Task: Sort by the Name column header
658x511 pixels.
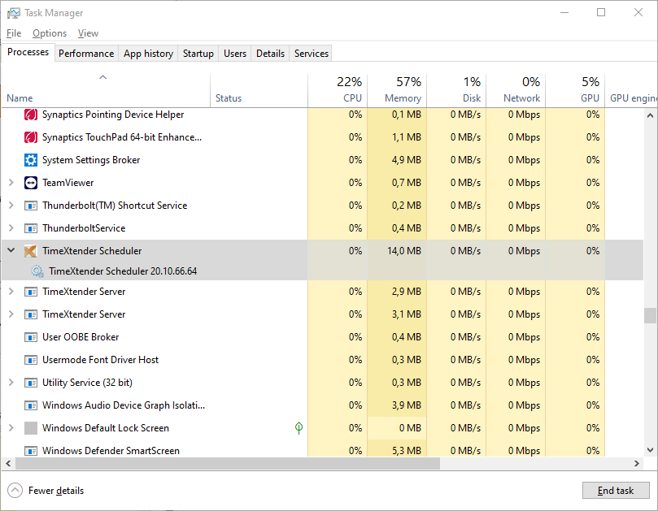Action: click(x=106, y=90)
